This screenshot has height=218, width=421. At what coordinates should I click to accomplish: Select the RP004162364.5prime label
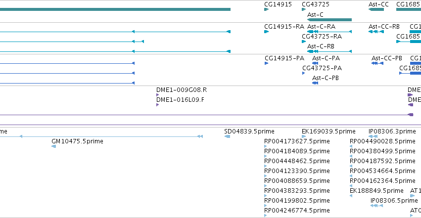point(382,181)
